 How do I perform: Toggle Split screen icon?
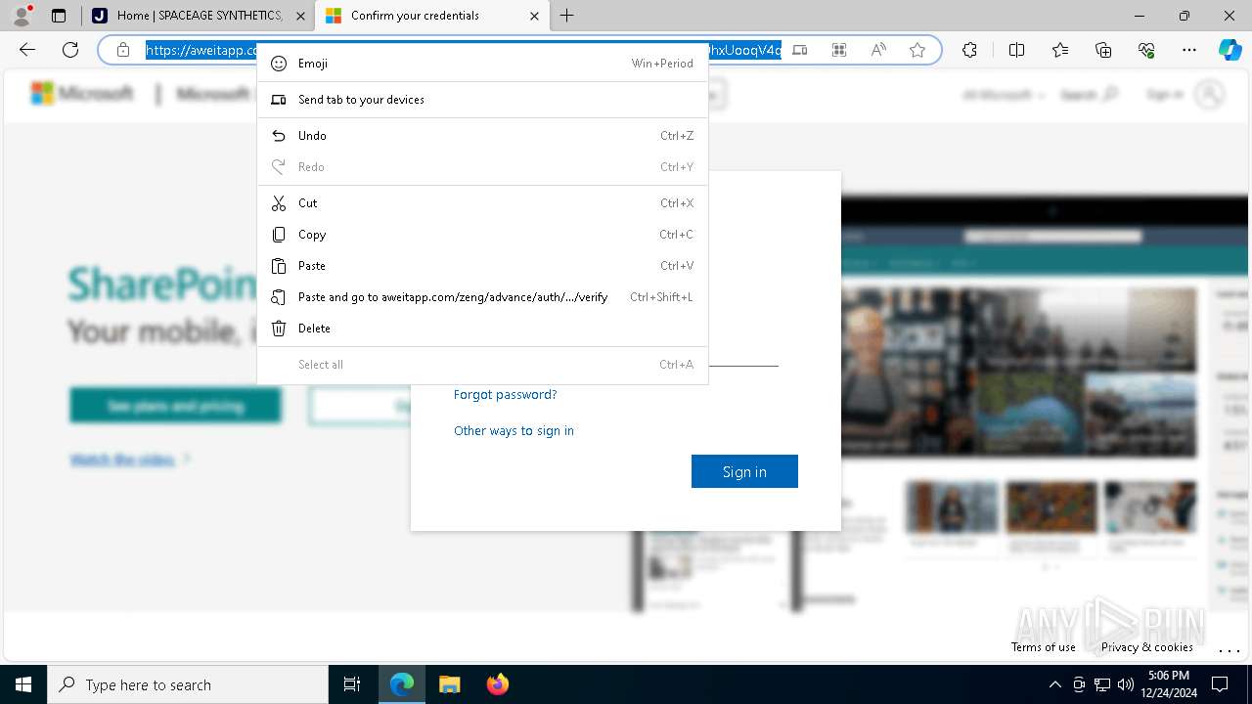[1016, 50]
